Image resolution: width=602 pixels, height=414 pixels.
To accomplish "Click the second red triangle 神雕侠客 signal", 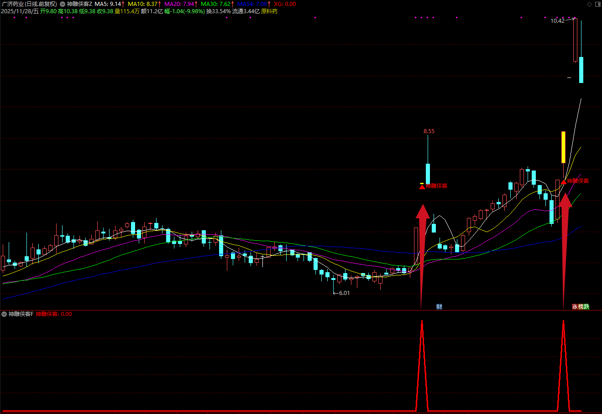I will [564, 181].
